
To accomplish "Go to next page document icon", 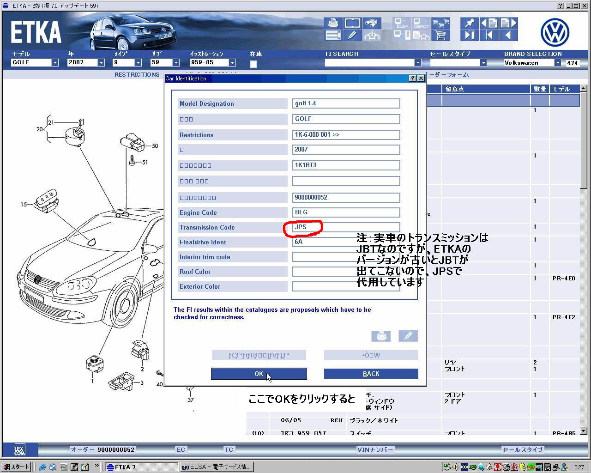I will (x=508, y=23).
